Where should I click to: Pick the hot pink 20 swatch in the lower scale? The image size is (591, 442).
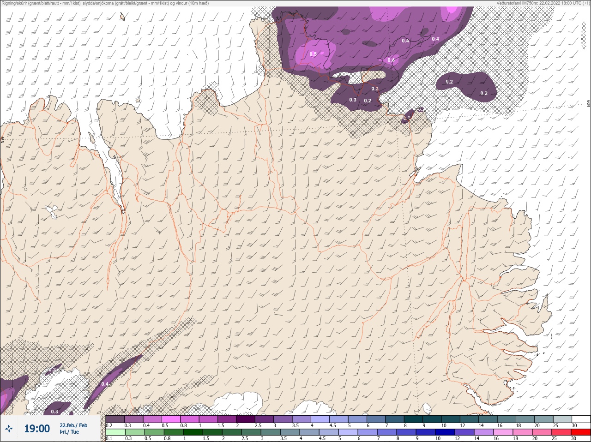click(x=542, y=432)
